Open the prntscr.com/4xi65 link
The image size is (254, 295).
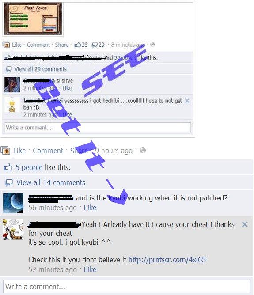167,260
